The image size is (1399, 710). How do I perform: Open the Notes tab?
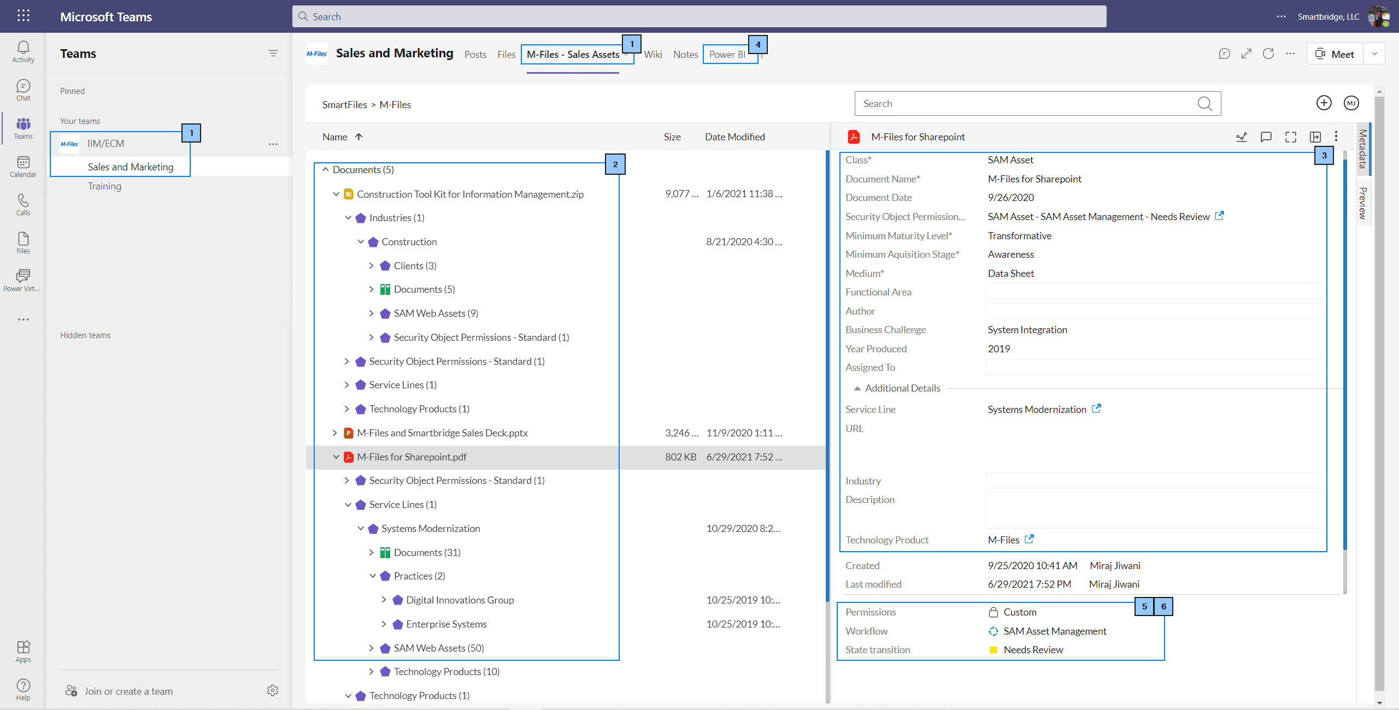(x=685, y=54)
